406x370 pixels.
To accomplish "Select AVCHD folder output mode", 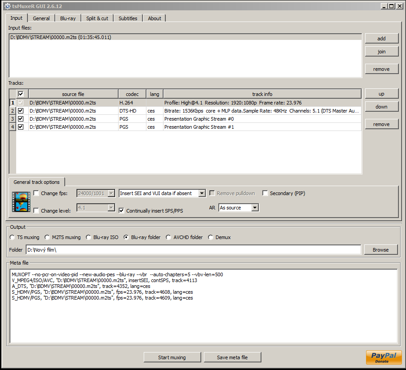I will point(168,237).
